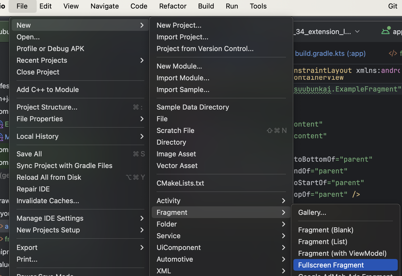The height and width of the screenshot is (276, 402).
Task: Open the Tools menu
Action: (x=258, y=6)
